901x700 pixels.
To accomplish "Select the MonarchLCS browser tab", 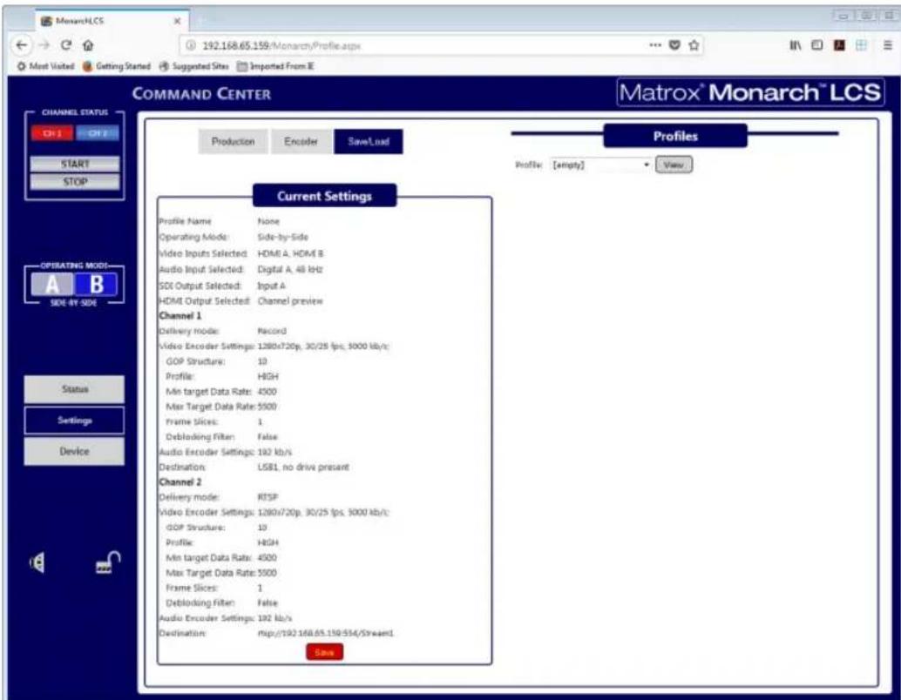I will click(x=112, y=21).
